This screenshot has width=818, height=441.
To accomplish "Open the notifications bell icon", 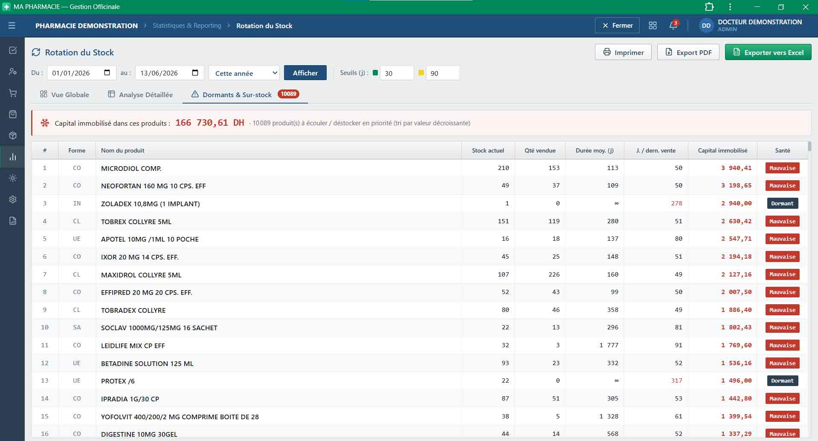I will [673, 25].
